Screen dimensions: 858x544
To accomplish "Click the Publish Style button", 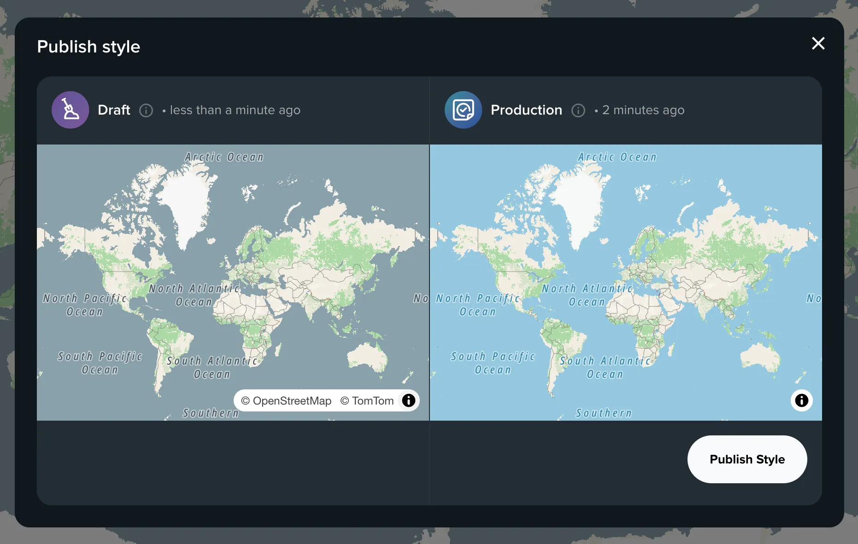I will coord(747,459).
